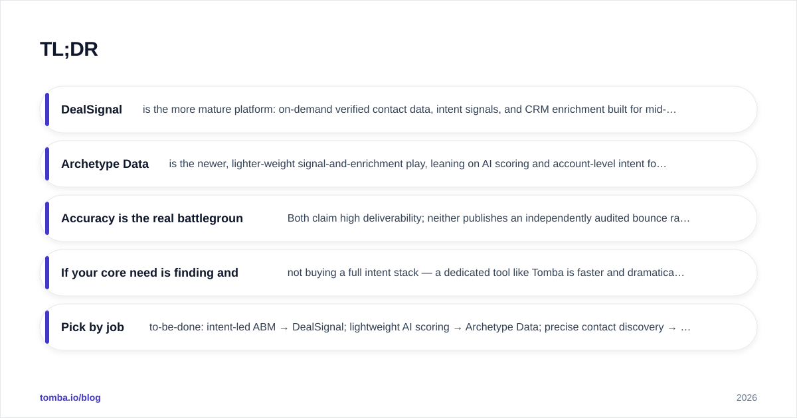Click the 2026 year label in footer
797x418 pixels.
(x=747, y=397)
